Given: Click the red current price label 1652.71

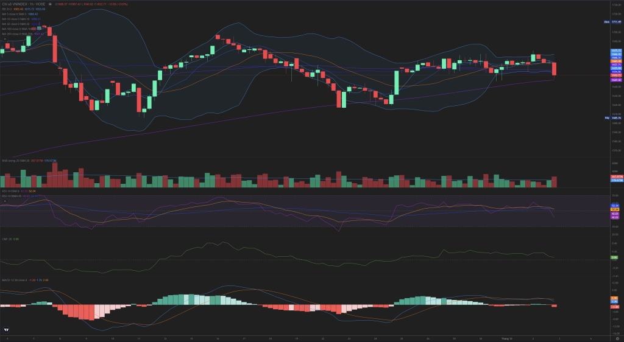Looking at the screenshot, I should pos(616,75).
